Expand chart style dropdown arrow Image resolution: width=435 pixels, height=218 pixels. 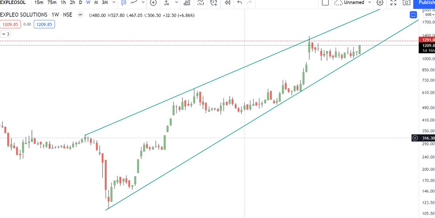point(142,3)
